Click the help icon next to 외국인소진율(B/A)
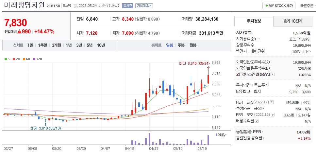The width and height of the screenshot is (317, 158). point(273,75)
